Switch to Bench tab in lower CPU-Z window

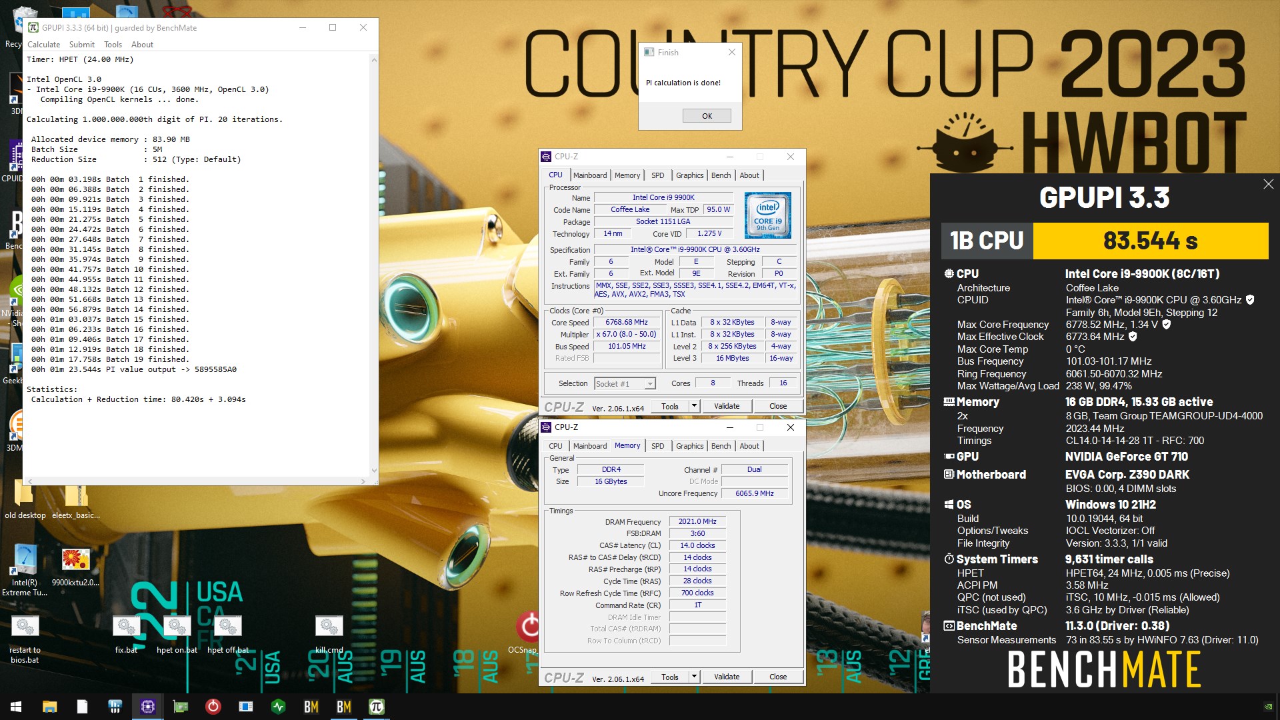coord(721,446)
